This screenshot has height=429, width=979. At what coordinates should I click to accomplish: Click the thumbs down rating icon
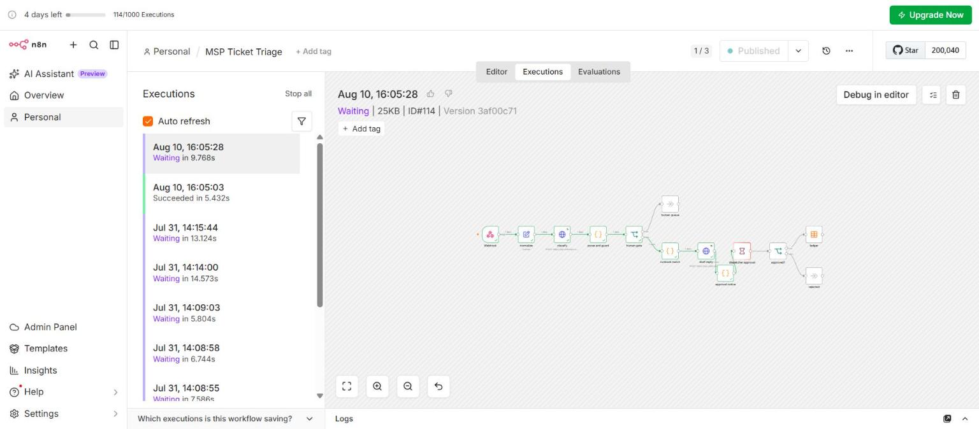click(x=449, y=94)
